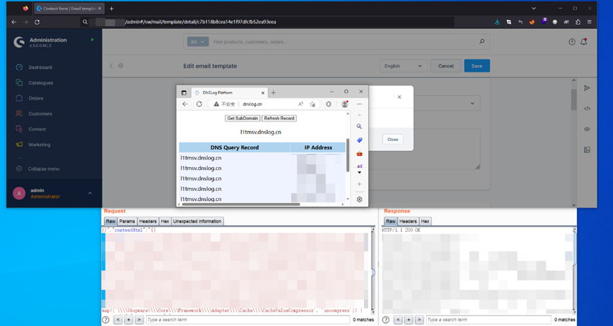
Task: Click the blue Save button
Action: [x=477, y=66]
